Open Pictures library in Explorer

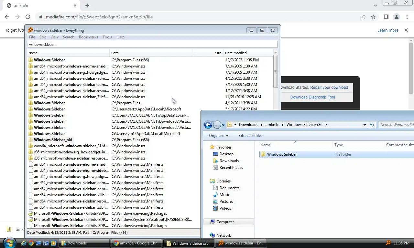click(x=226, y=201)
